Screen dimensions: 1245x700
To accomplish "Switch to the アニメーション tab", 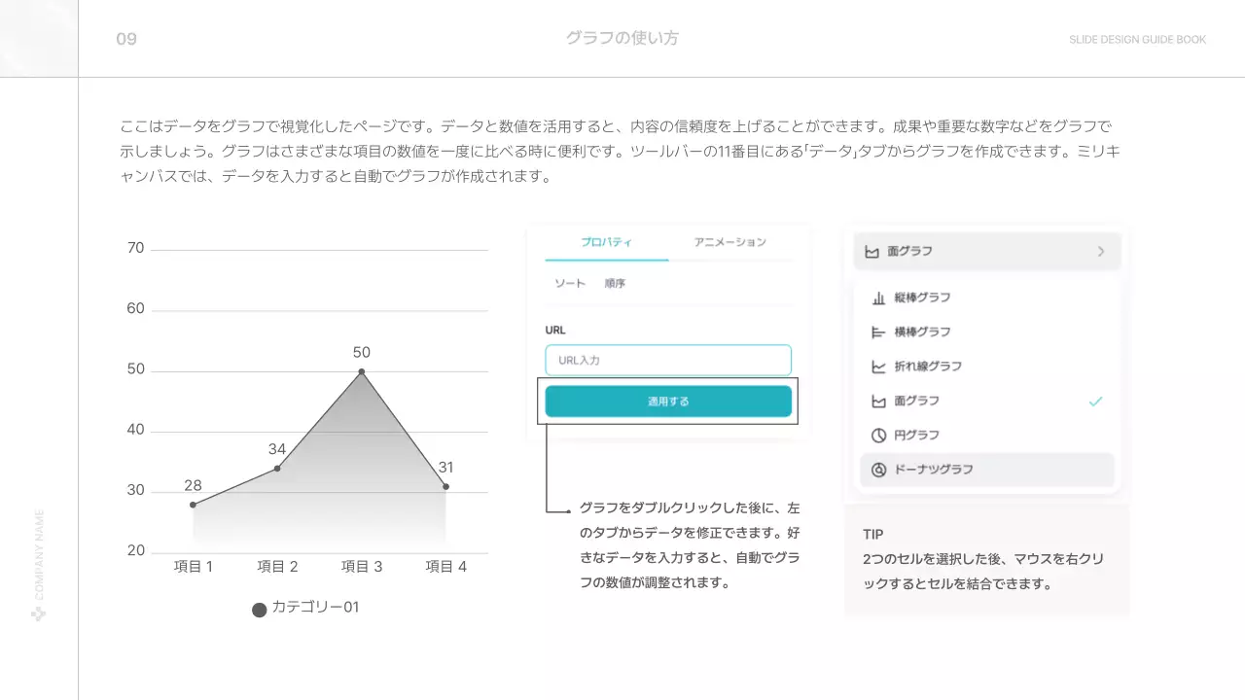I will pos(729,242).
